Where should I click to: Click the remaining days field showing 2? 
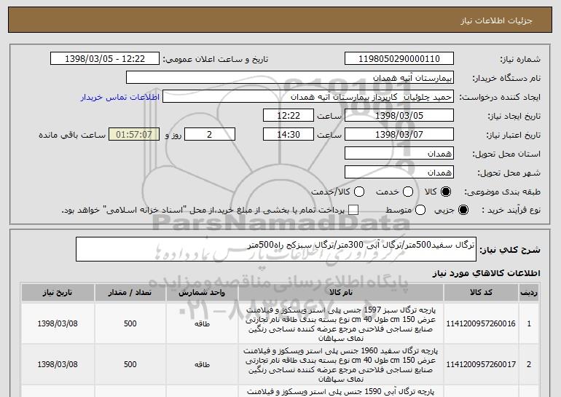(210, 135)
